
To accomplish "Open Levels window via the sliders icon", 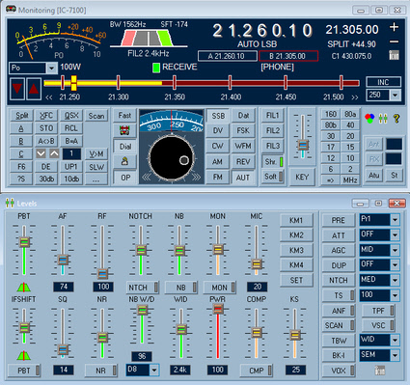I will point(383,119).
